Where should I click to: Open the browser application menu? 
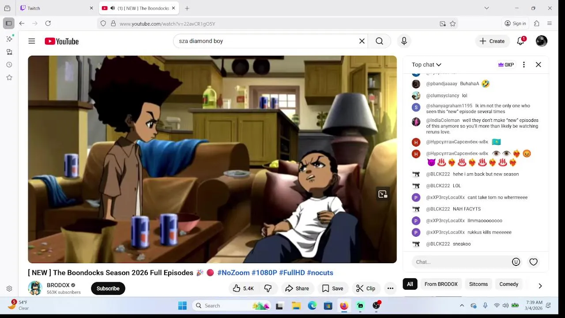550,23
